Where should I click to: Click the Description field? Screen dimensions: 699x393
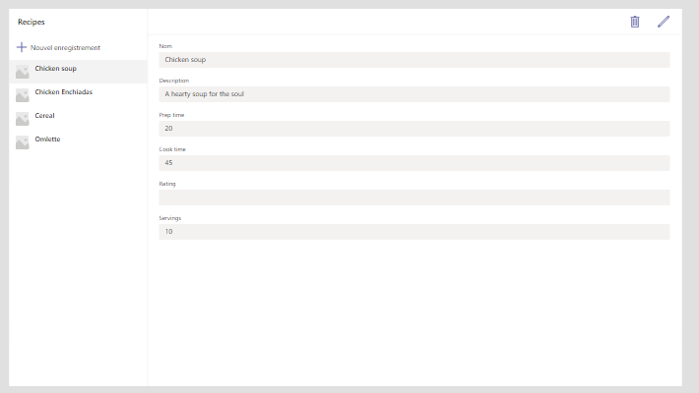(x=414, y=94)
